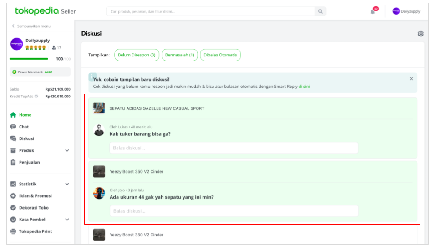This screenshot has width=437, height=246.
Task: Toggle the Belum Direspon (3) filter
Action: [x=137, y=55]
